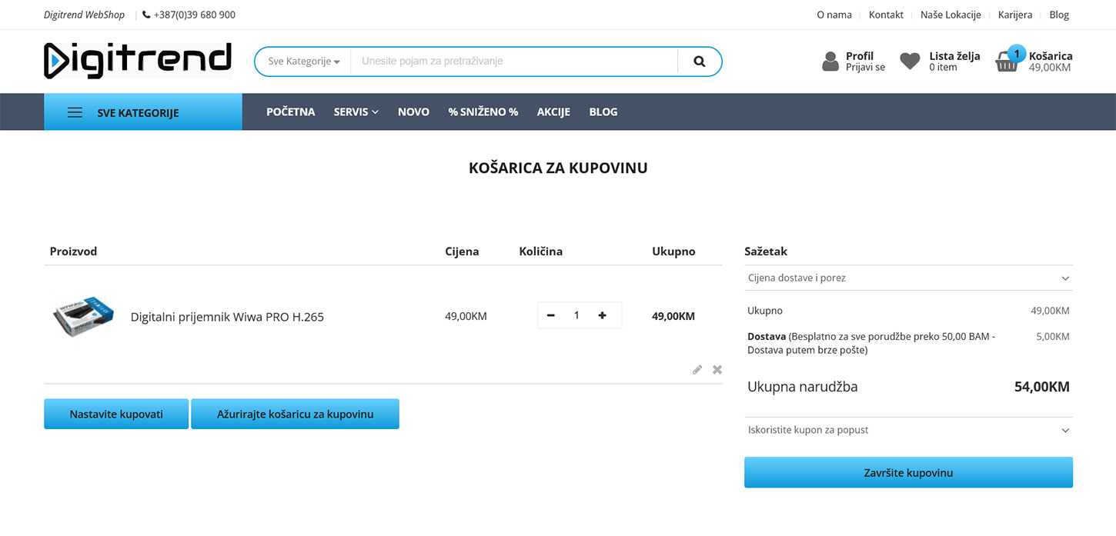Go to the % SNIŽENO % menu item
This screenshot has width=1116, height=536.
(483, 112)
